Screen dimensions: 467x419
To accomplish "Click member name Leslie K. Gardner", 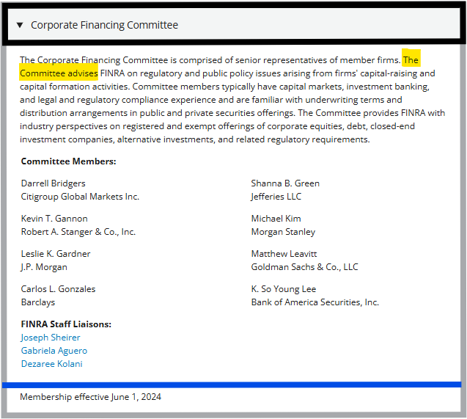I will click(x=56, y=254).
